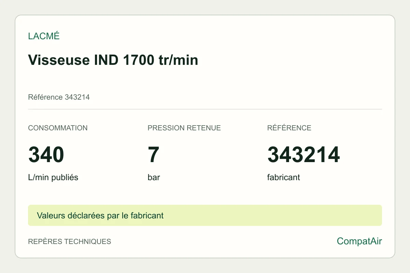Screen dimensions: 410x273
Task: Click the large 343214 reference number
Action: 303,155
